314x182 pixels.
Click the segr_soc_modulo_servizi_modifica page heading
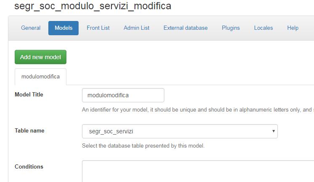coord(93,6)
